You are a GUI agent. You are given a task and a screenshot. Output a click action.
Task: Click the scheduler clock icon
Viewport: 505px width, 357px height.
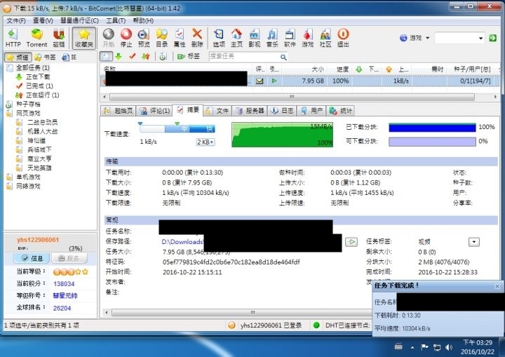pyautogui.click(x=163, y=56)
